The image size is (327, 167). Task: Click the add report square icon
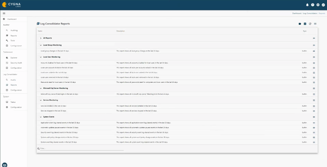(305, 24)
